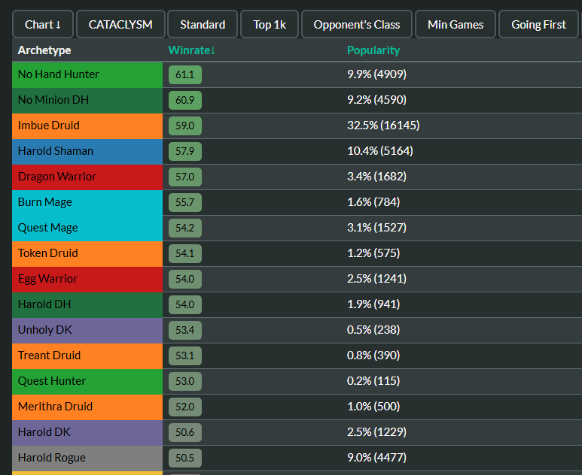This screenshot has width=582, height=475.
Task: Open the No Hand Hunter archetype
Action: point(87,75)
